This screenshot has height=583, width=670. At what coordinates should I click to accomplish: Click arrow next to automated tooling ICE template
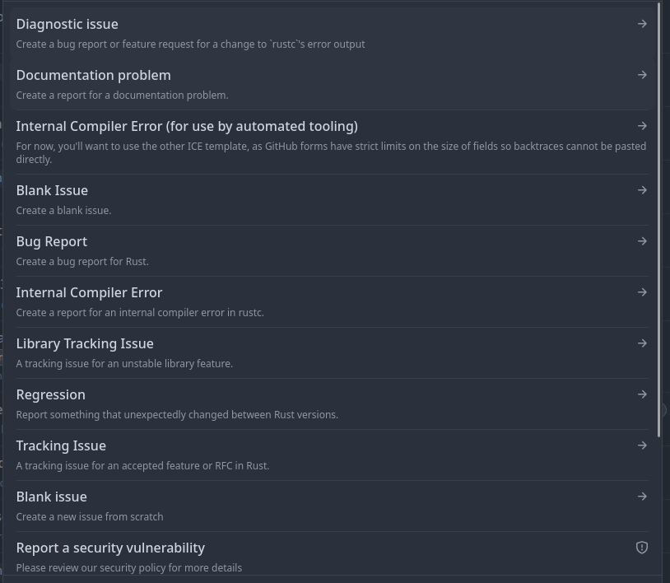[642, 126]
